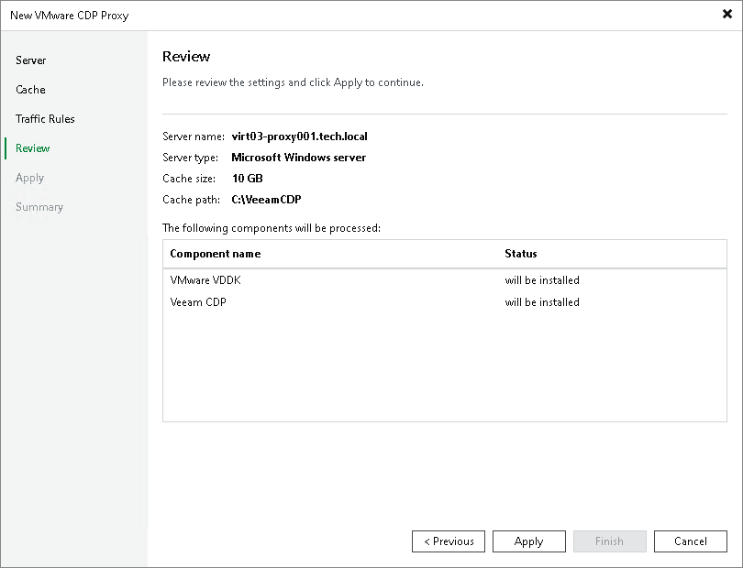Click the C:\VeeamCDP cache path value
743x568 pixels.
(266, 200)
